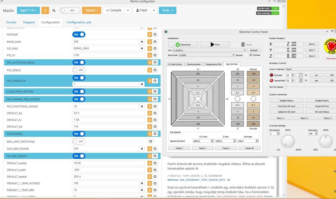
Task: Click the Home All button
Action: coord(249,148)
